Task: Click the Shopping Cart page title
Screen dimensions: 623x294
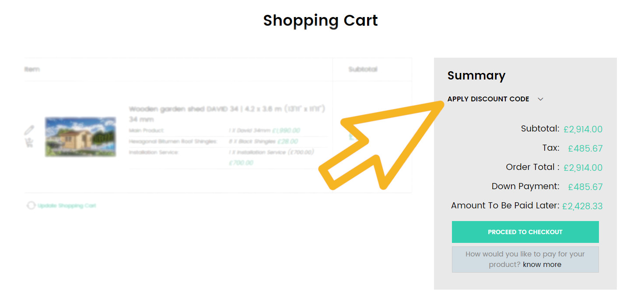Action: (320, 21)
